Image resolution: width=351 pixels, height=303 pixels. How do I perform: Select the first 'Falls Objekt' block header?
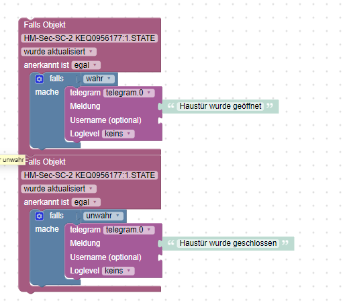click(44, 25)
